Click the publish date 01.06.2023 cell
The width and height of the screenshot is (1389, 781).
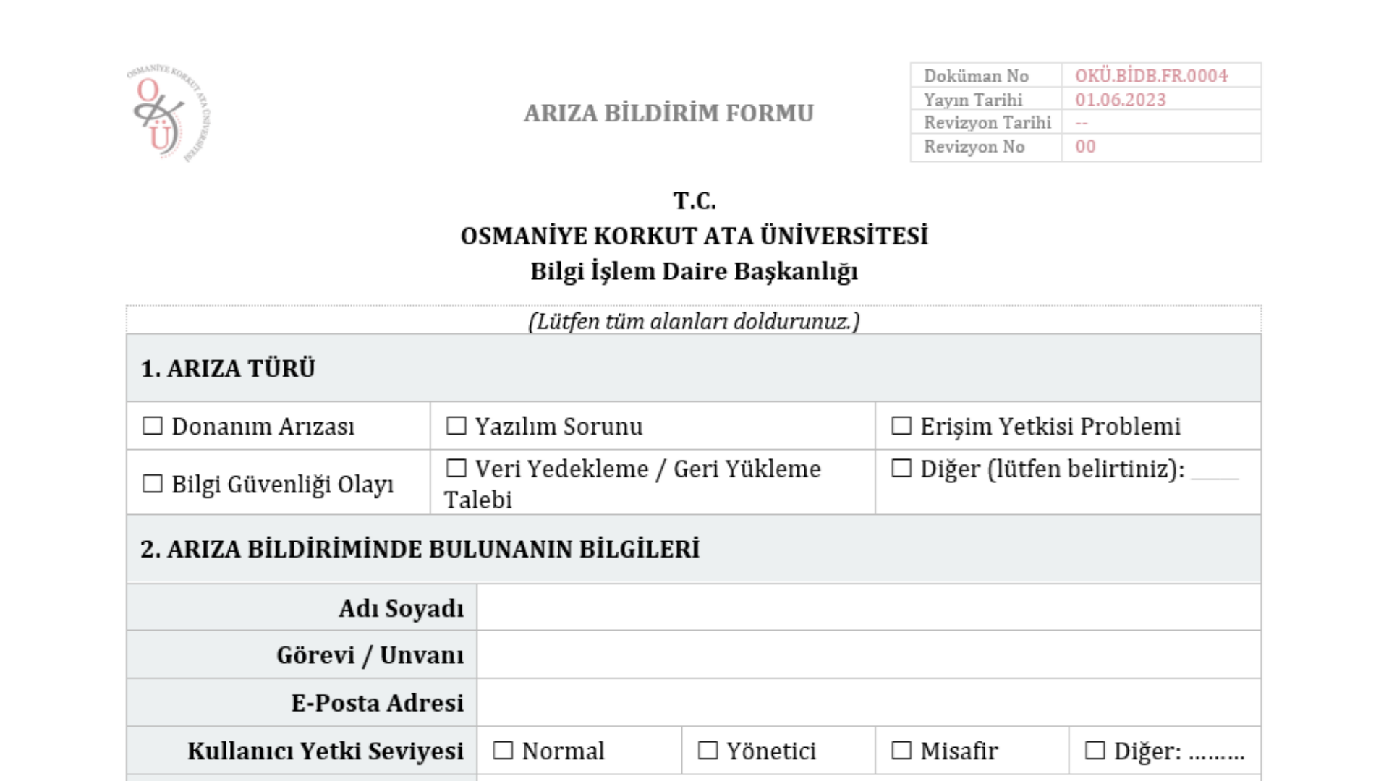(x=1161, y=99)
